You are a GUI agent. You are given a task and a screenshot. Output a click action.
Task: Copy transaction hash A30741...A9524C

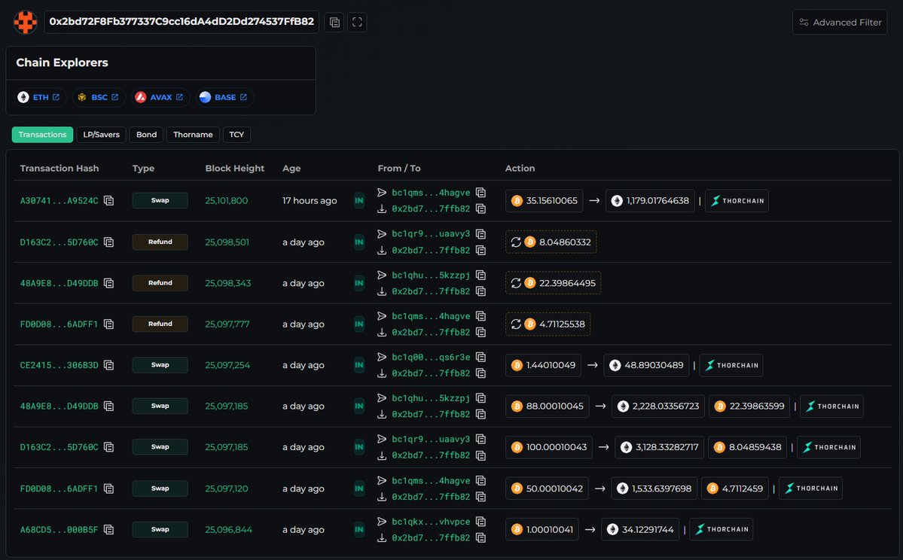[109, 201]
